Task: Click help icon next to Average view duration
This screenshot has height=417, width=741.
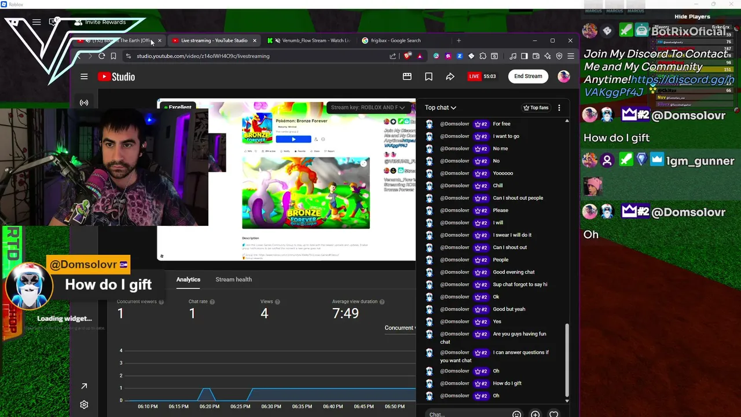Action: coord(382,302)
